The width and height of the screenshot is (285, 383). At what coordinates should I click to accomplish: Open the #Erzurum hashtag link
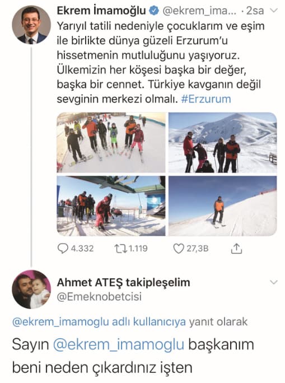tap(206, 99)
